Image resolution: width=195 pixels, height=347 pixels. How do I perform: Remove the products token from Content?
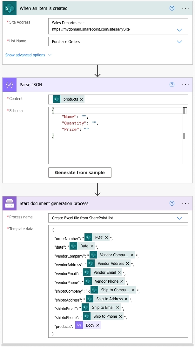pos(82,99)
